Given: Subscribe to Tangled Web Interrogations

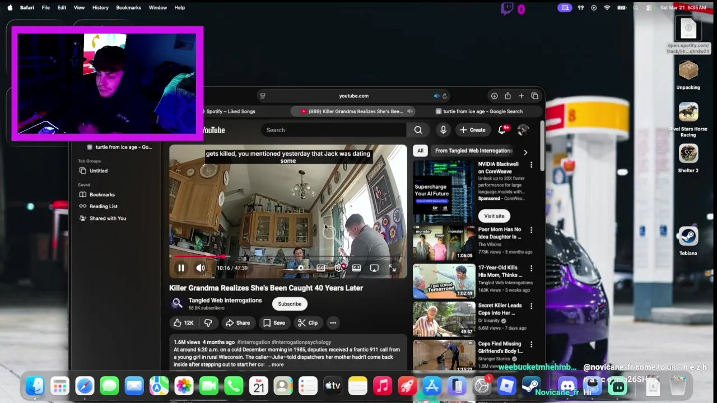Looking at the screenshot, I should point(290,304).
